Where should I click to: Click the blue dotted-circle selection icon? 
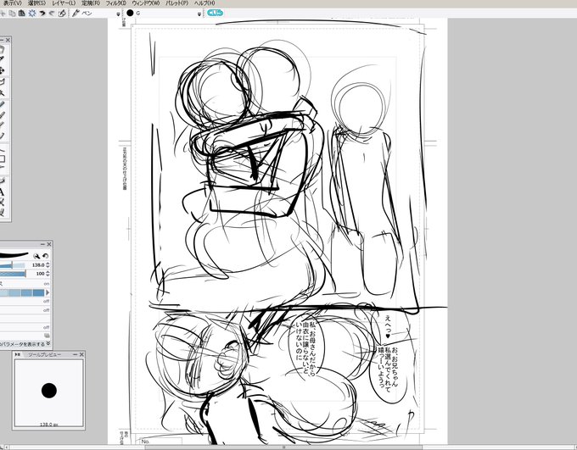(x=32, y=14)
